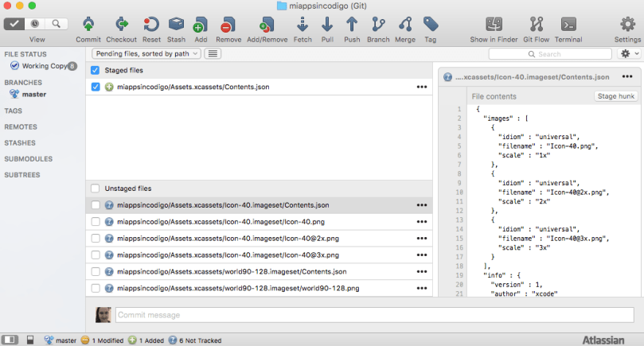
Task: Pull changes using the Pull icon
Action: click(327, 24)
